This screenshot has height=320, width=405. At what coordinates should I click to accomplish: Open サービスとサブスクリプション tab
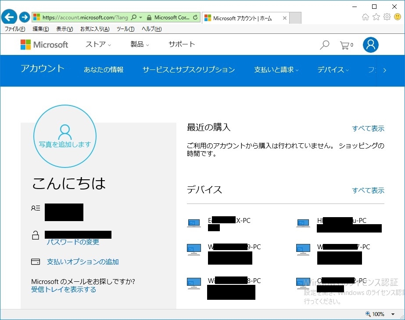pyautogui.click(x=189, y=69)
